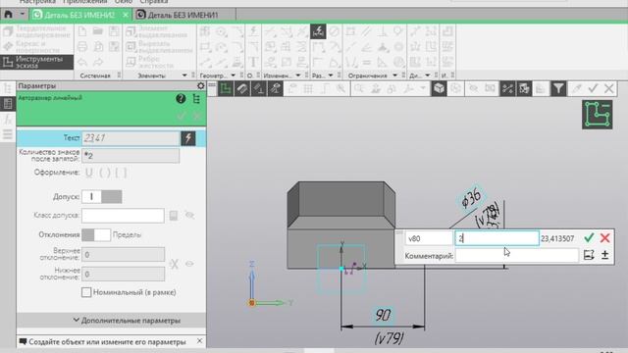Image resolution: width=628 pixels, height=353 pixels.
Task: Click the text T tool in ribbon
Action: (x=253, y=62)
